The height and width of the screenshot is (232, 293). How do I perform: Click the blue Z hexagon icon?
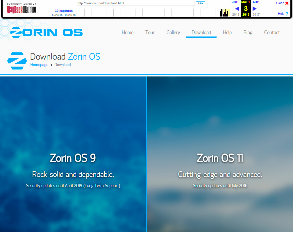click(17, 61)
